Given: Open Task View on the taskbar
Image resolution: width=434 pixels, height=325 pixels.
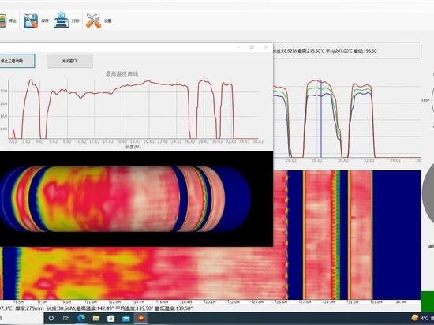Looking at the screenshot, I should [x=65, y=318].
